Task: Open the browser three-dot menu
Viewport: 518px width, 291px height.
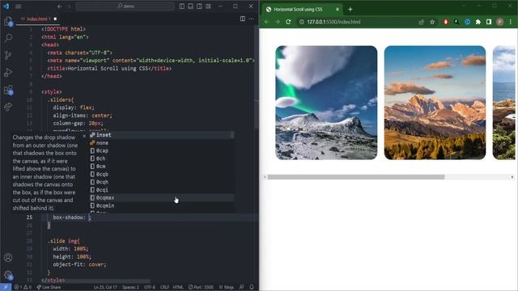Action: [x=511, y=22]
